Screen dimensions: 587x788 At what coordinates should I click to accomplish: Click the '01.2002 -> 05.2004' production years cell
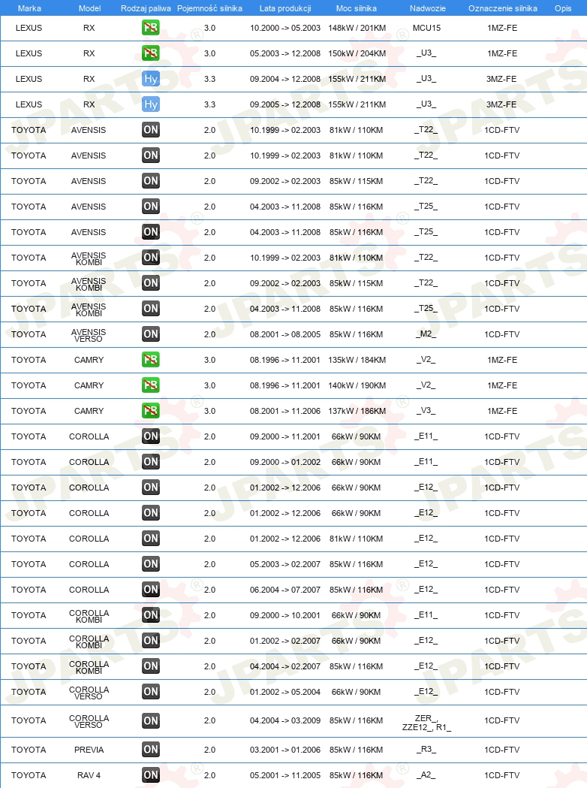click(285, 692)
